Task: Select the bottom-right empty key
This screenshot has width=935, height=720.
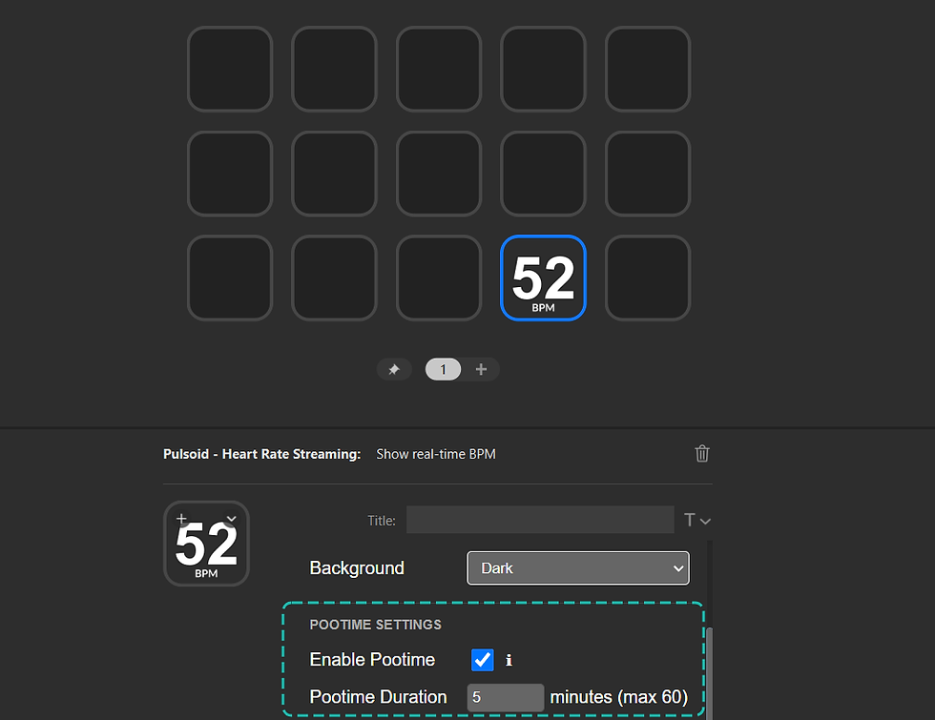Action: point(648,278)
